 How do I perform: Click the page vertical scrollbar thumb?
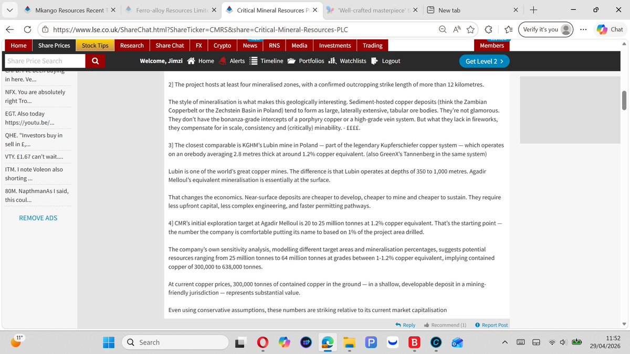(x=624, y=100)
